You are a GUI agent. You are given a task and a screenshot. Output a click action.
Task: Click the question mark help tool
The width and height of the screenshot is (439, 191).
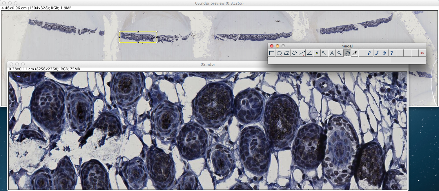pyautogui.click(x=392, y=53)
